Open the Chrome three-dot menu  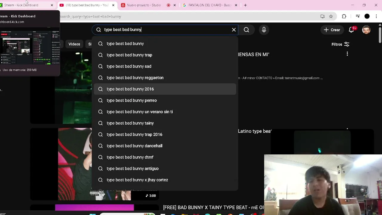point(377,16)
